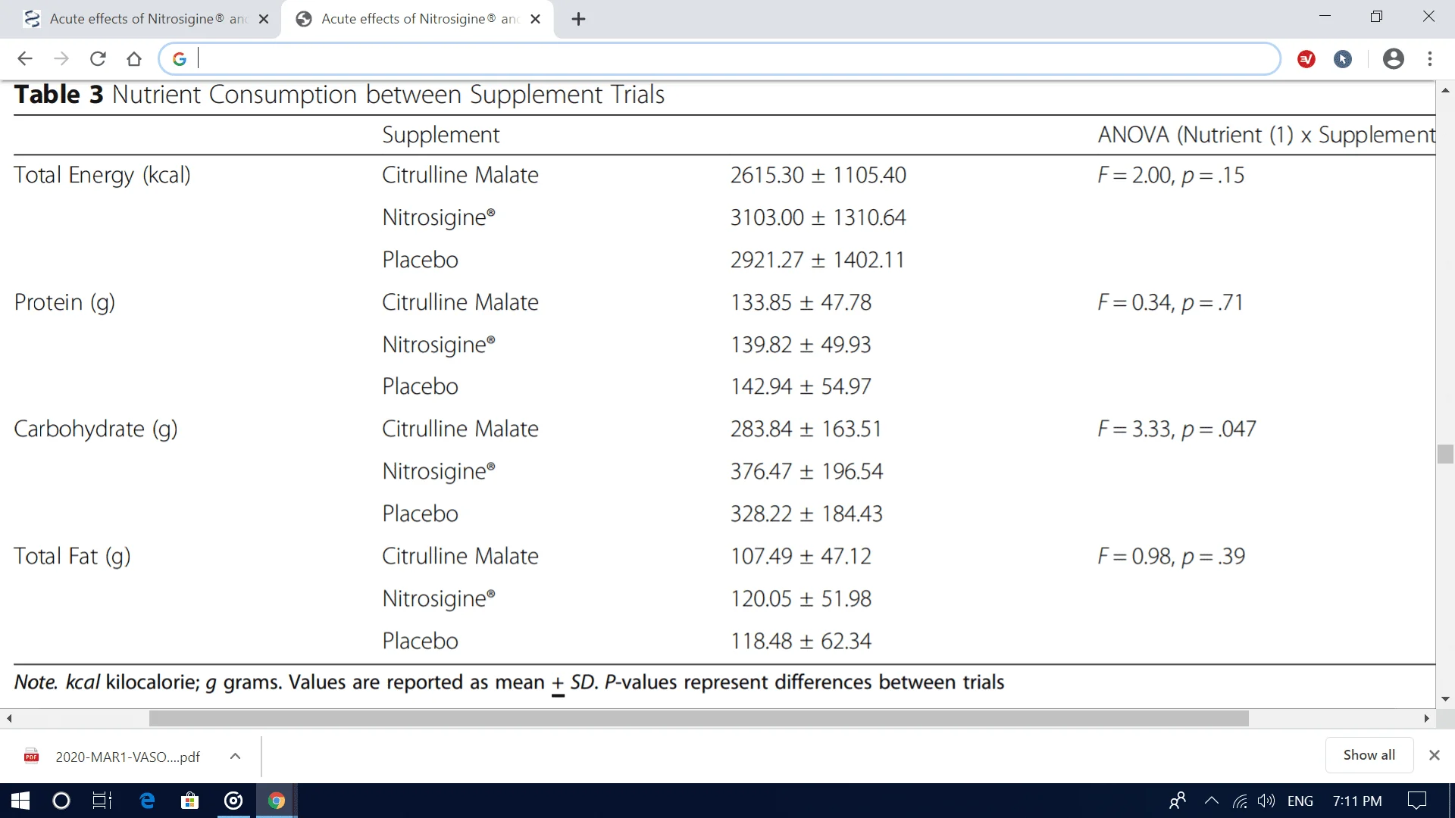The width and height of the screenshot is (1455, 818).
Task: Click vertical scrollbar up arrow
Action: [x=1445, y=91]
